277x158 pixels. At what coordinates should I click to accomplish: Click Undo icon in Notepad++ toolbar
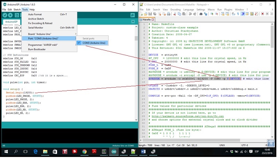[190, 14]
